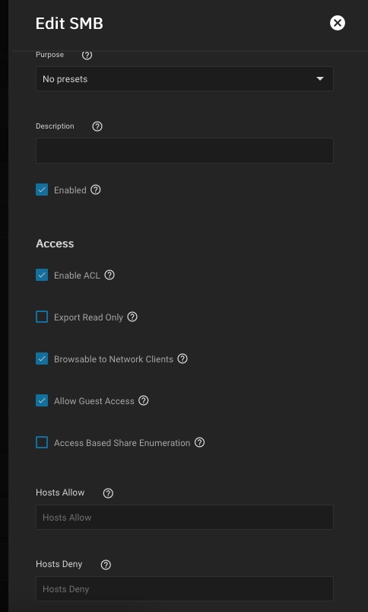368x612 pixels.
Task: Click the Allow Guest Access help icon
Action: 144,400
